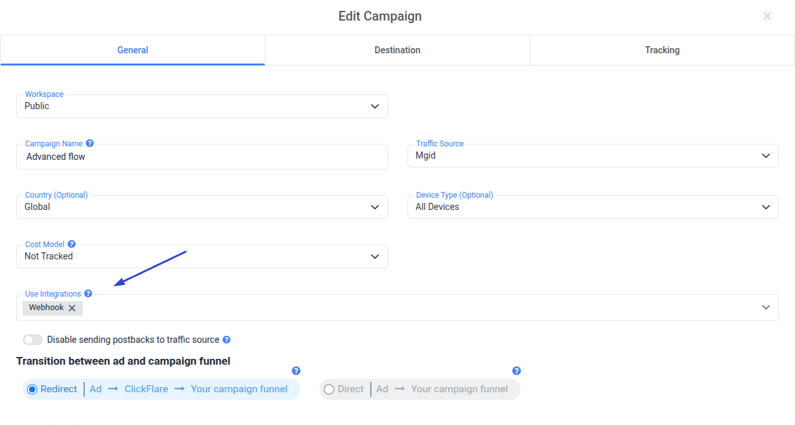The image size is (795, 425).
Task: Close the Edit Campaign dialog
Action: (767, 17)
